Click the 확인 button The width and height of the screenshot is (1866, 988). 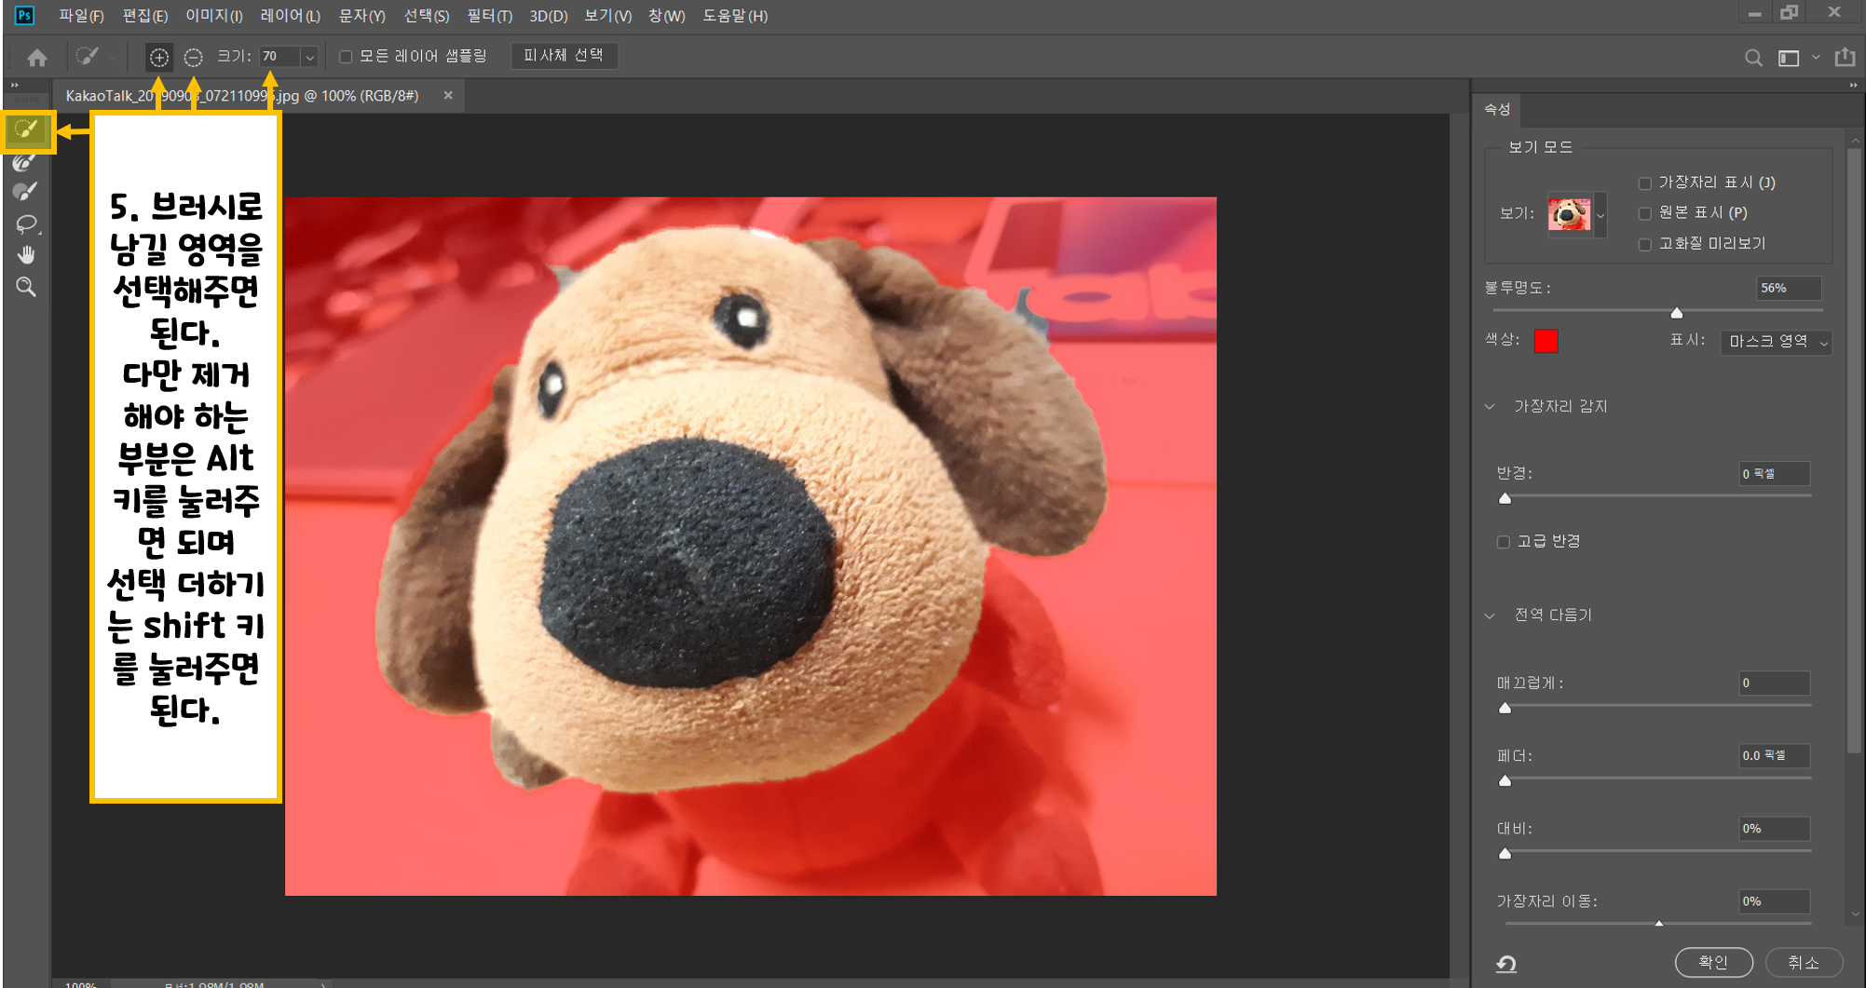(x=1713, y=962)
